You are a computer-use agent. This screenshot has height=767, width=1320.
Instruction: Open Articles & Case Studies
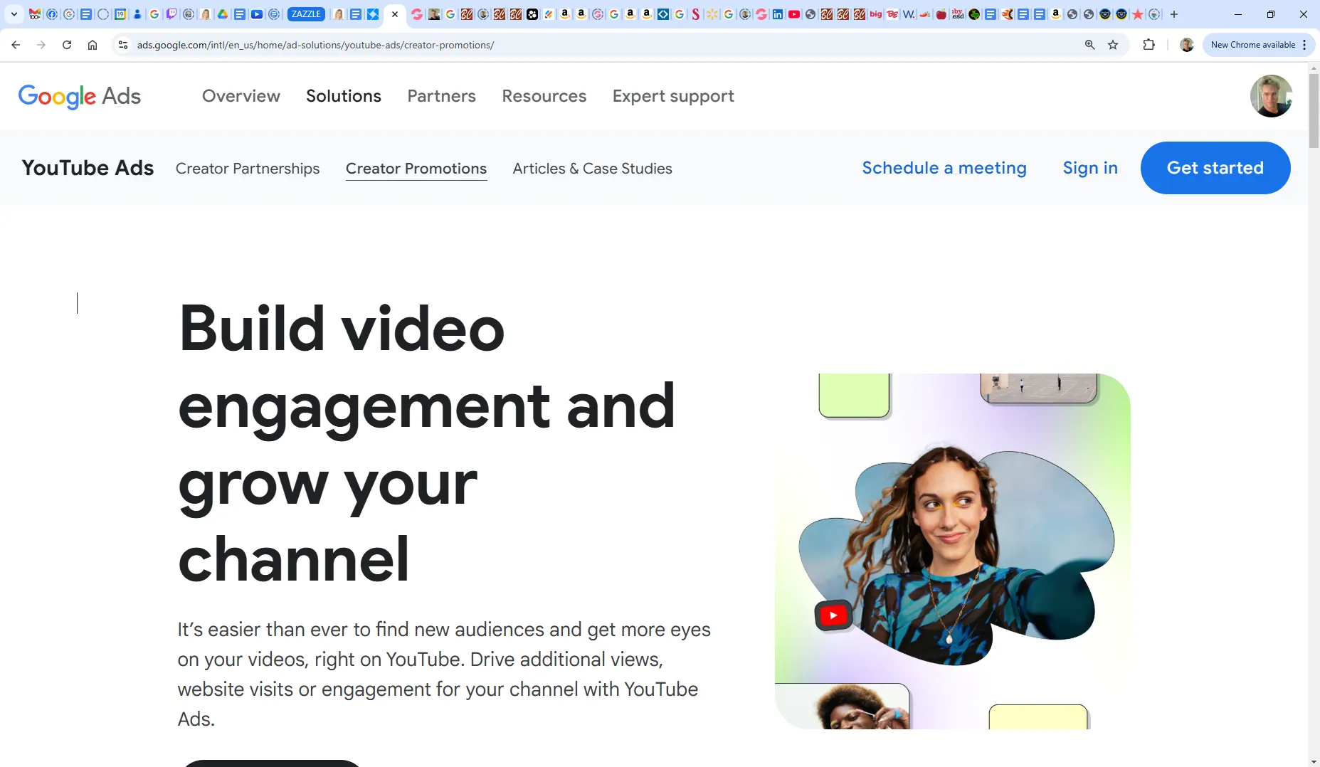pos(592,169)
